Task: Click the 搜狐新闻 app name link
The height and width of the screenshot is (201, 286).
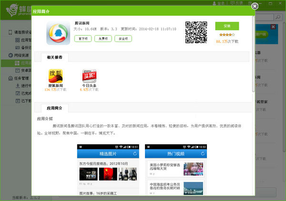Action: click(x=55, y=85)
